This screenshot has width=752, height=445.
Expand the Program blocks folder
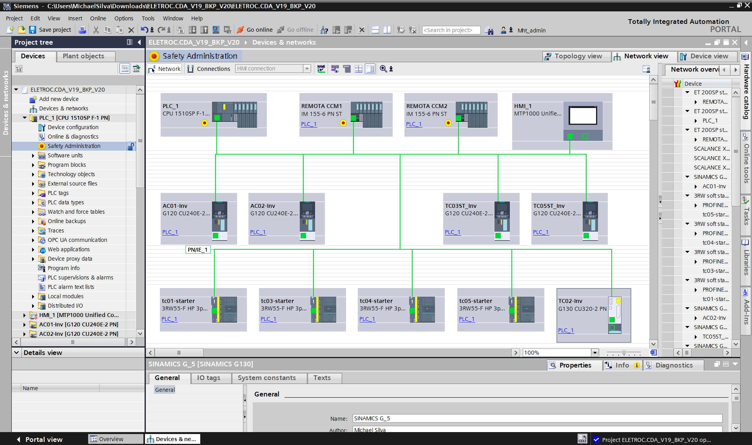[x=33, y=165]
